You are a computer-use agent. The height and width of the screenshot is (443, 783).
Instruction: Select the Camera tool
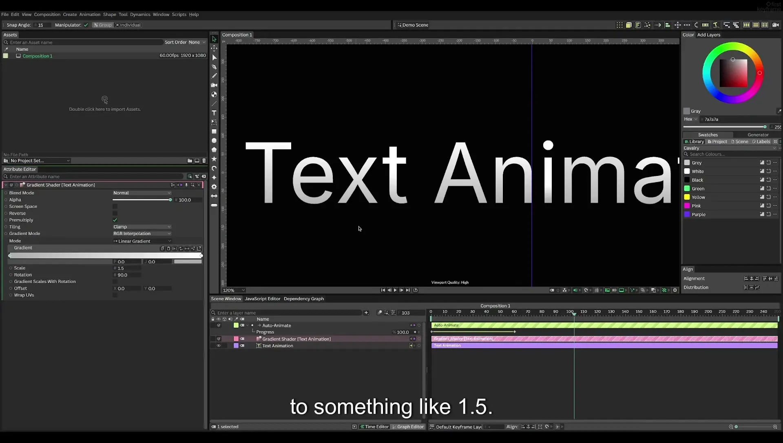tap(214, 85)
